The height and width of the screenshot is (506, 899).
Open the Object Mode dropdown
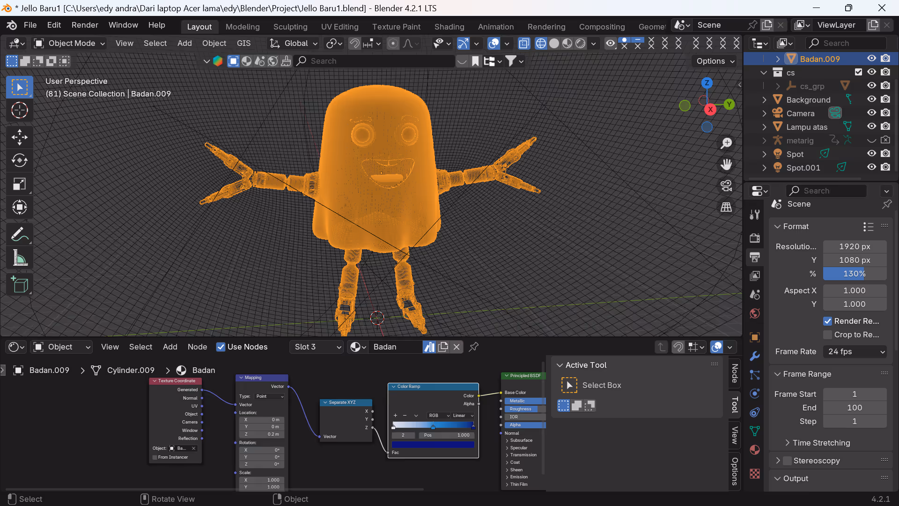[x=69, y=43]
